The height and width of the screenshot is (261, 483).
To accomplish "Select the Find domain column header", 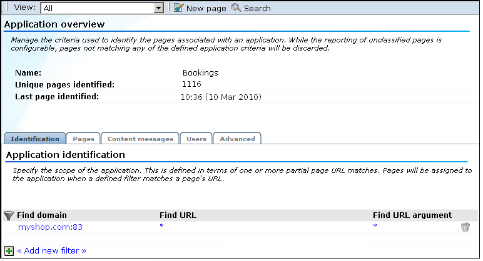I will point(42,215).
